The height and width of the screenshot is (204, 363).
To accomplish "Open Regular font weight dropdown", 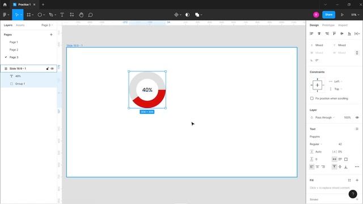I will pos(316,144).
